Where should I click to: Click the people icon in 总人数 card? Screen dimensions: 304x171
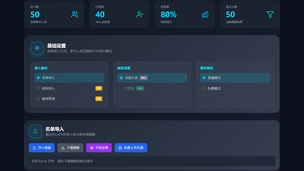coord(75,14)
